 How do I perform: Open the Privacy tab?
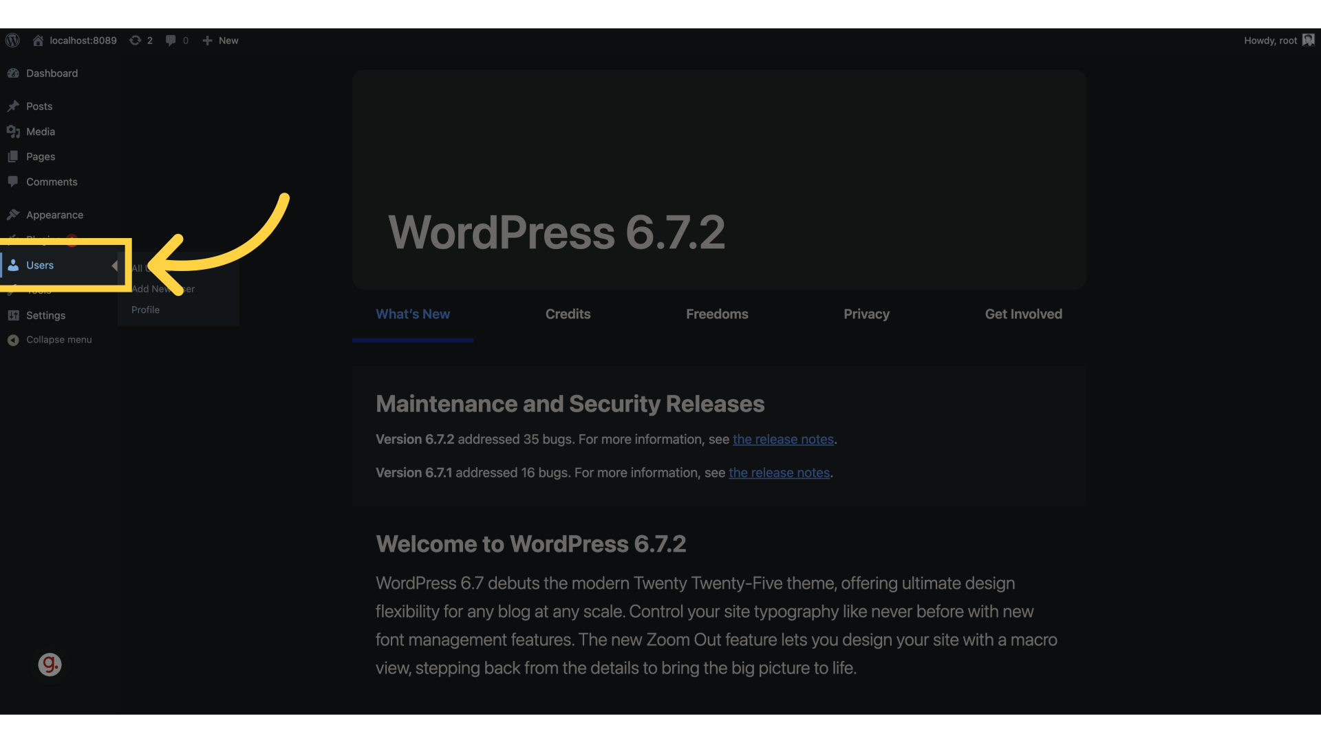click(867, 314)
